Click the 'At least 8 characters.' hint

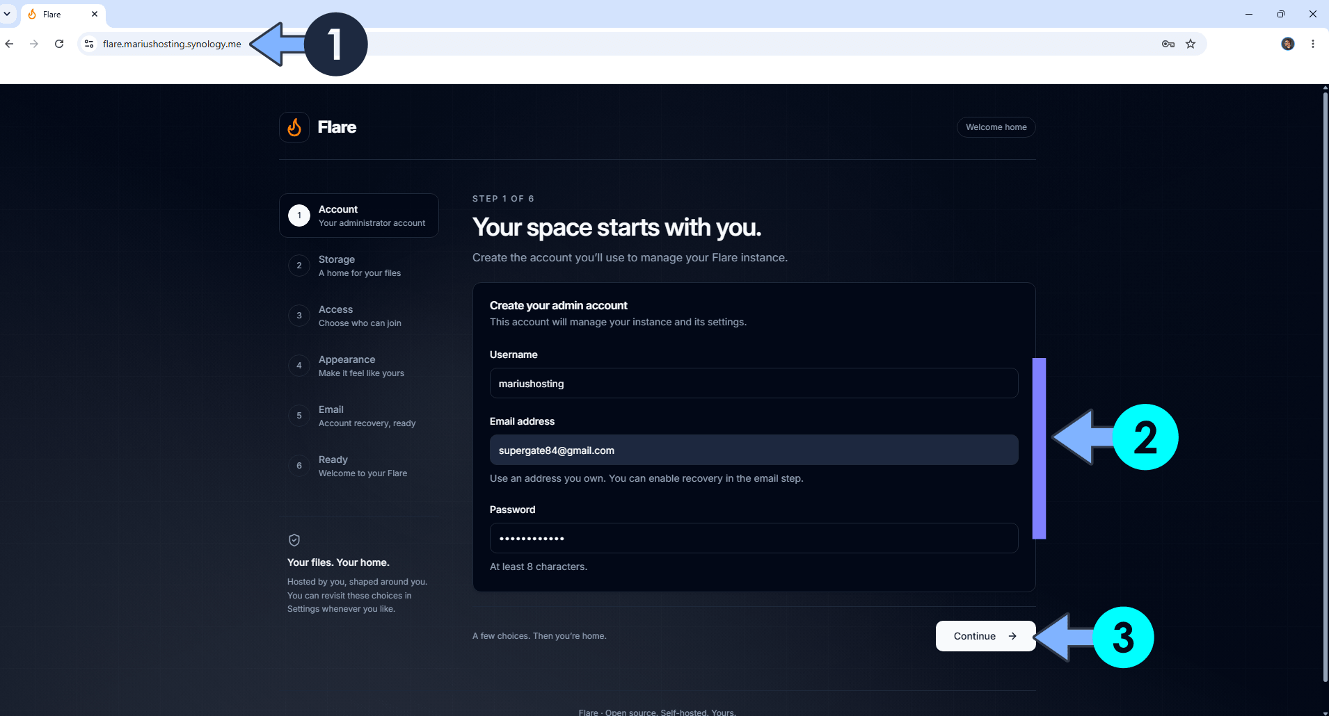(539, 567)
